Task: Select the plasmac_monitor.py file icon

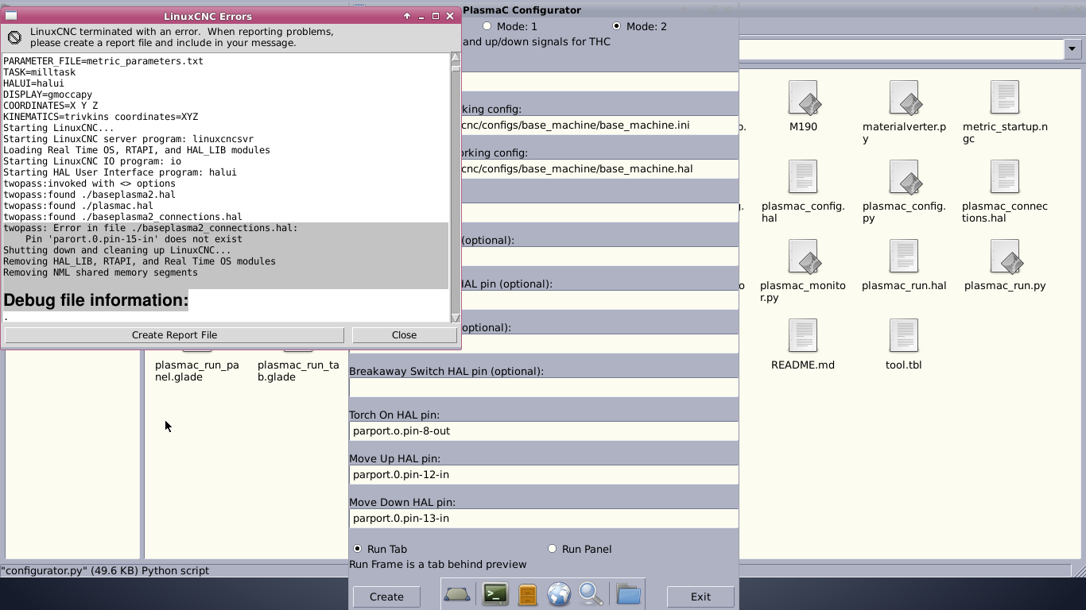Action: [x=803, y=257]
